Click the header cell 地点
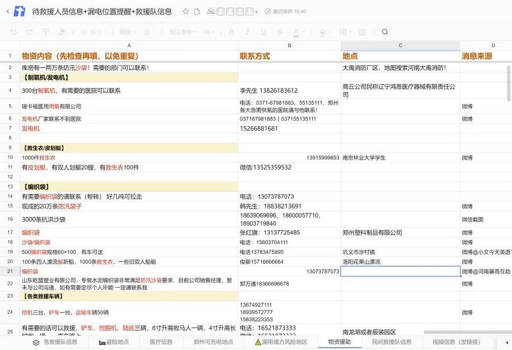Image resolution: width=512 pixels, height=350 pixels. coord(400,56)
